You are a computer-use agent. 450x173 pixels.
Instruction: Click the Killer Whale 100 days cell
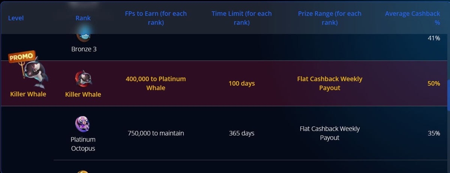[241, 83]
